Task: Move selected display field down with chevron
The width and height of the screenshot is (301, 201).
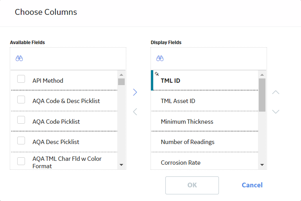Action: coord(276,112)
